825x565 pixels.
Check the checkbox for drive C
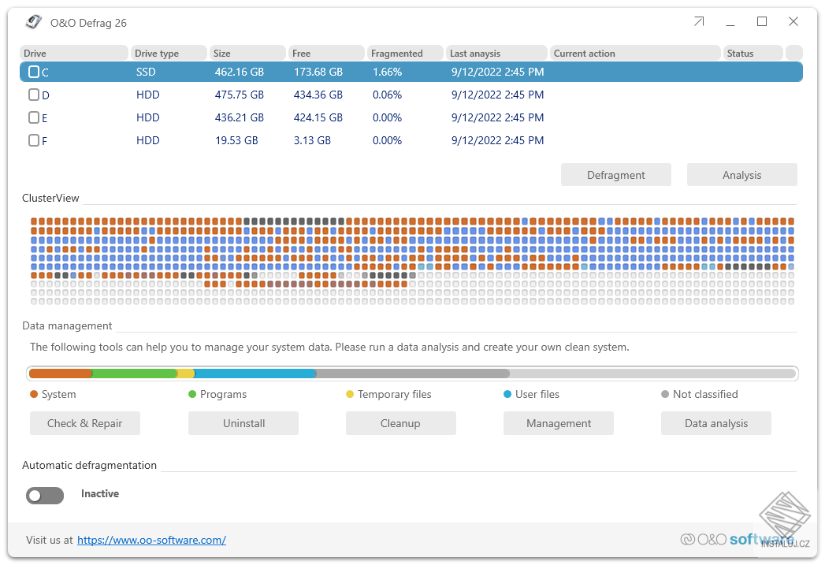[x=34, y=72]
